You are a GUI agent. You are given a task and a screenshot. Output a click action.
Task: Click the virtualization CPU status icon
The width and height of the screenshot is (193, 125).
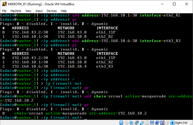click(162, 122)
